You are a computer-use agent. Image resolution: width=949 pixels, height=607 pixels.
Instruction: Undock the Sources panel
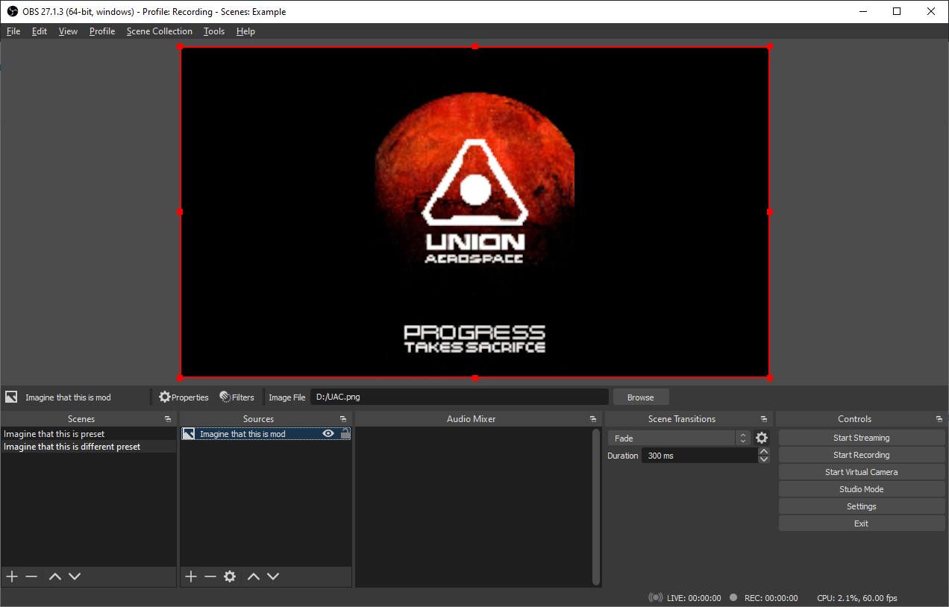[x=343, y=419]
